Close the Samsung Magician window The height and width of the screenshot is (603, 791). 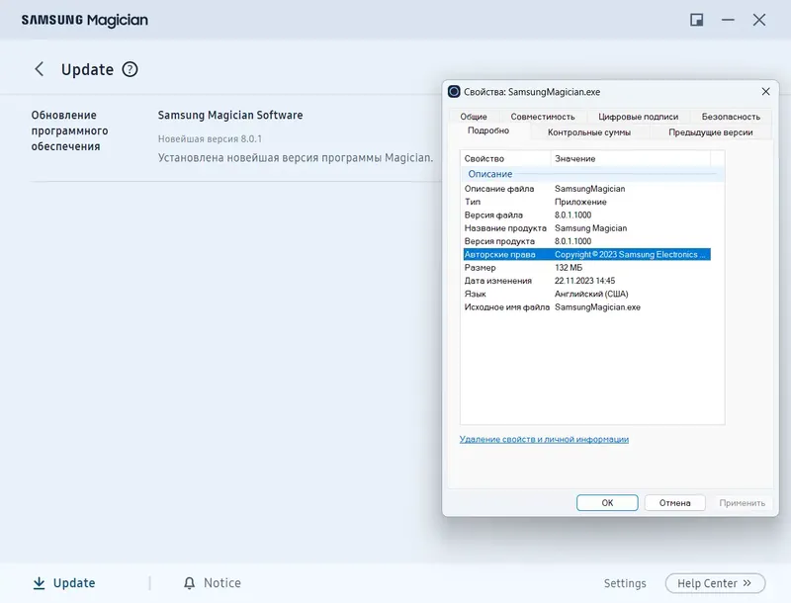coord(758,20)
